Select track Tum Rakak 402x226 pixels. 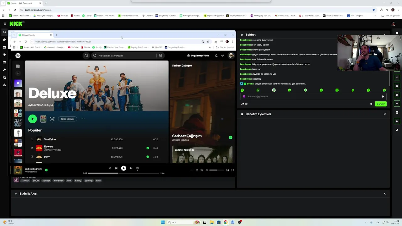click(50, 139)
